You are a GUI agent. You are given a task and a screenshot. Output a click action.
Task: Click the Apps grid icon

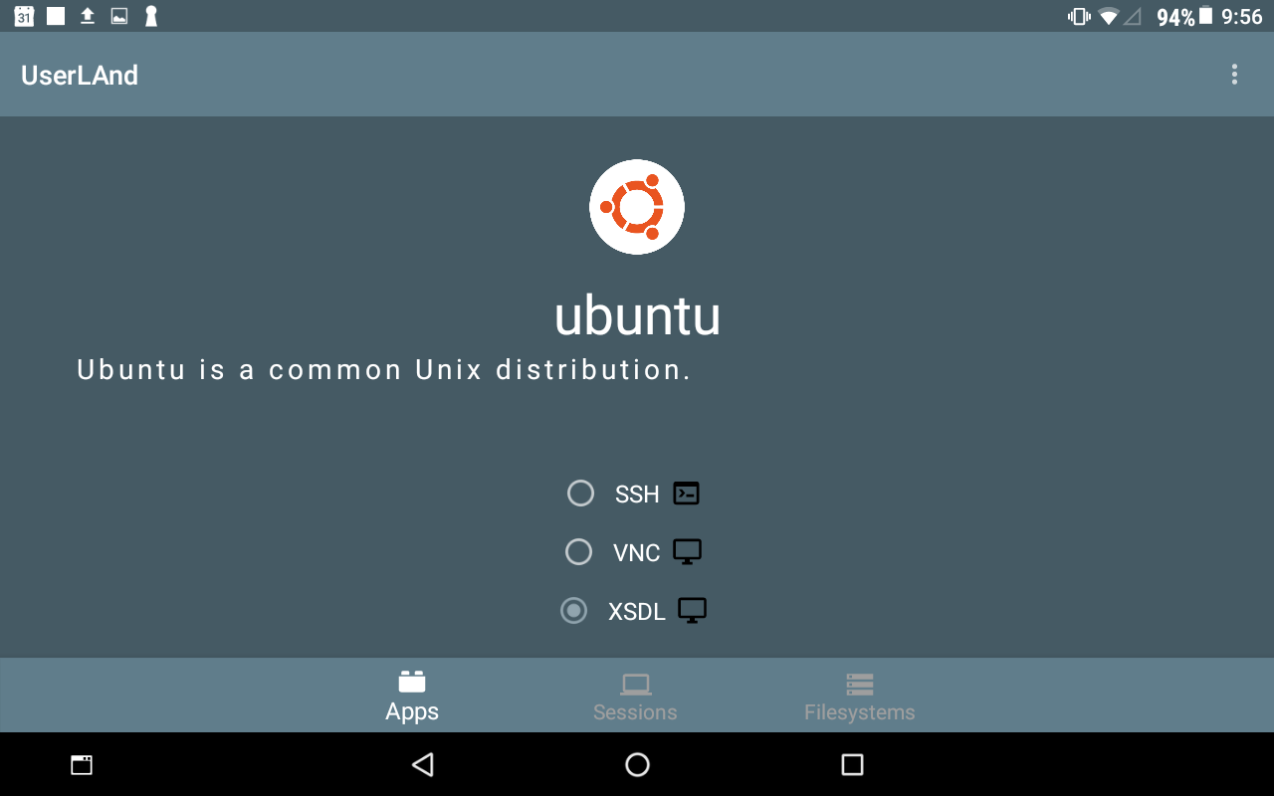click(412, 681)
